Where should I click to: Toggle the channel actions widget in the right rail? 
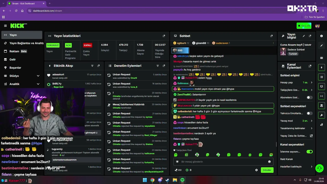click(321, 106)
